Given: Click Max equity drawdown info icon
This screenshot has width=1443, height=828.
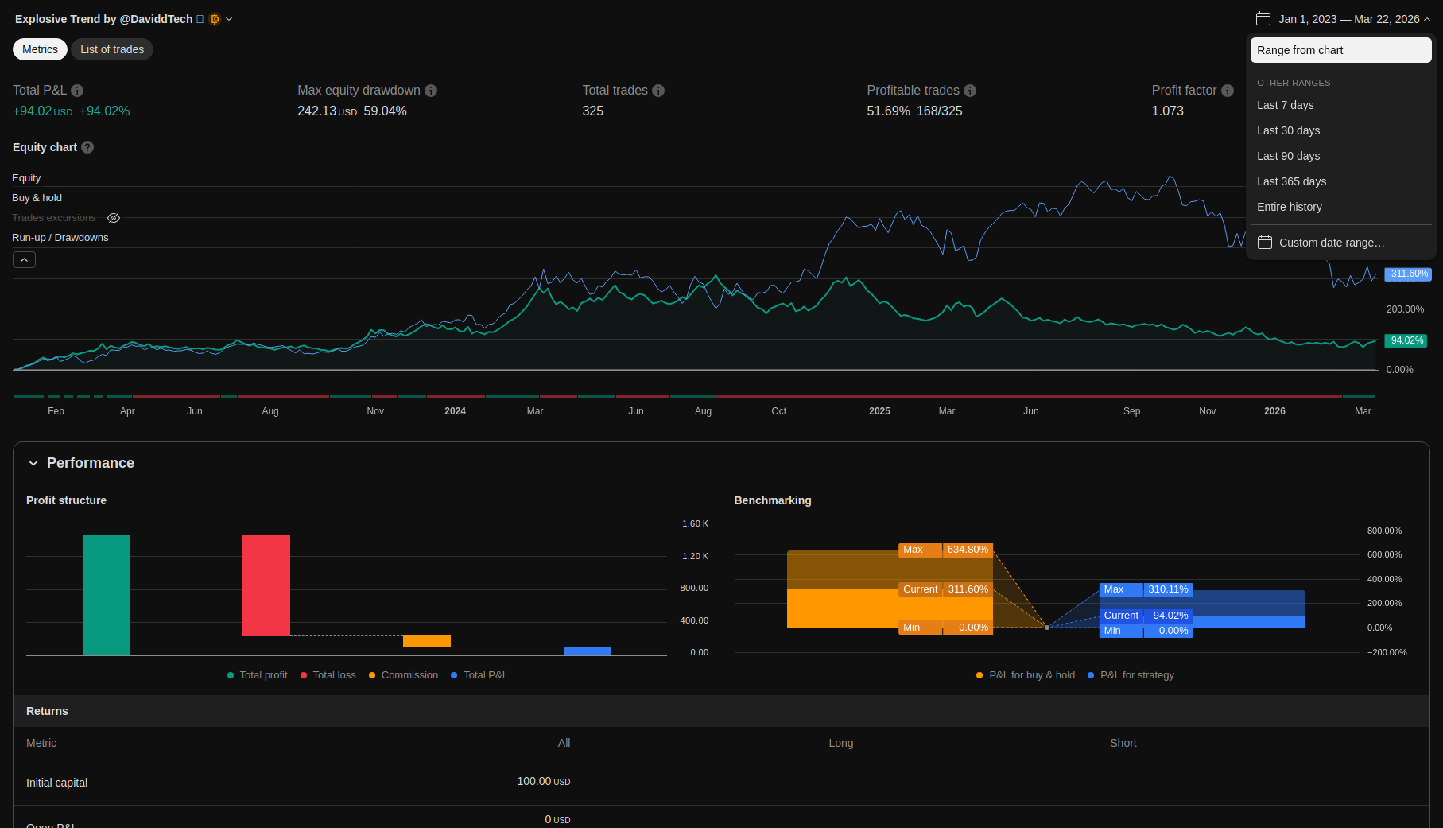Looking at the screenshot, I should coord(431,91).
